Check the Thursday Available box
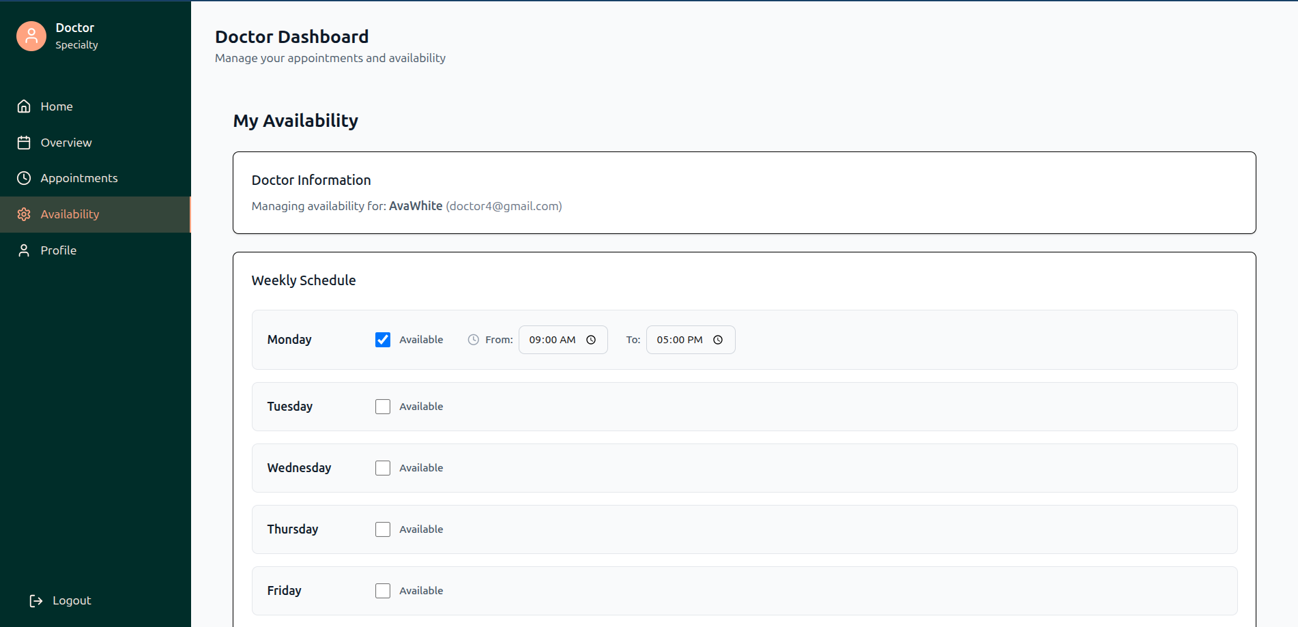The width and height of the screenshot is (1298, 627). tap(383, 529)
